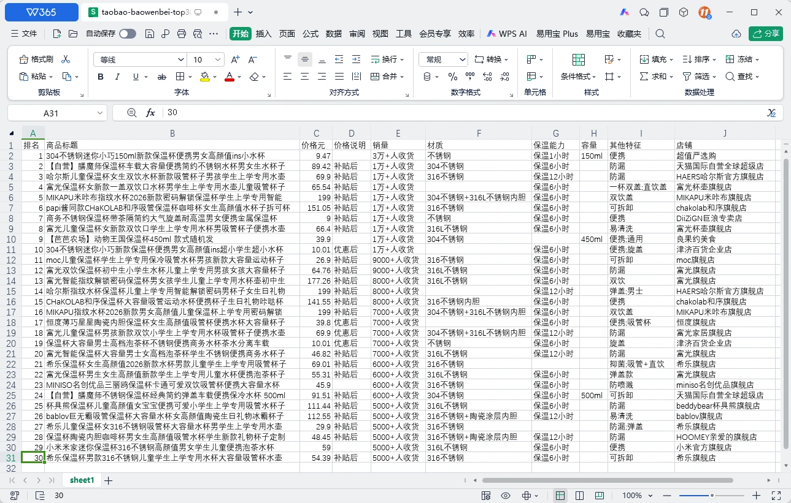Align text to top icon

[288, 59]
